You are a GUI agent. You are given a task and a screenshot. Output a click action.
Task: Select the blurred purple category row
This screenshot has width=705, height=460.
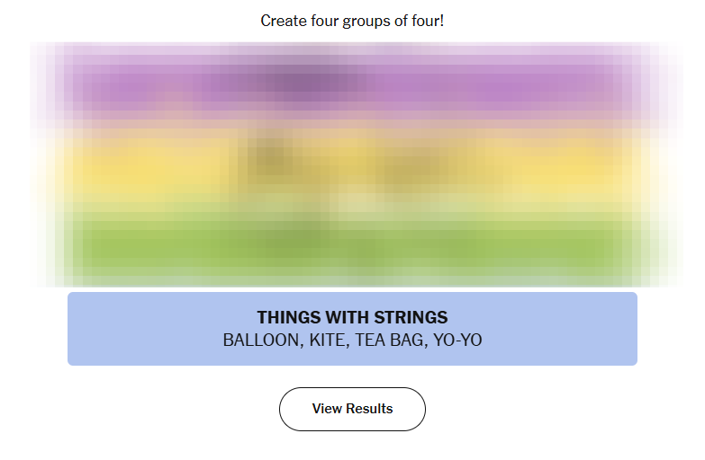[x=352, y=85]
